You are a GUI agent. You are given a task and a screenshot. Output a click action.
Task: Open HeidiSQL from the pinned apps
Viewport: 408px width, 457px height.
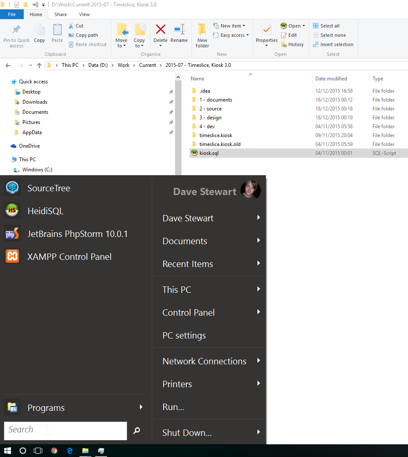click(45, 211)
